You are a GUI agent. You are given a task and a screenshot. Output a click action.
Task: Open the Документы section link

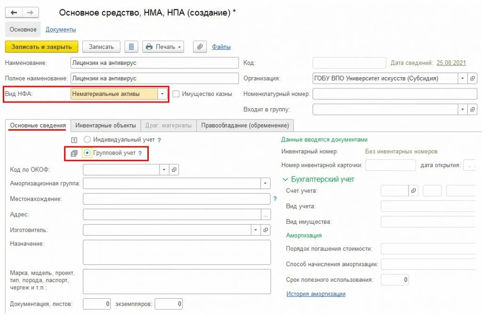click(61, 30)
